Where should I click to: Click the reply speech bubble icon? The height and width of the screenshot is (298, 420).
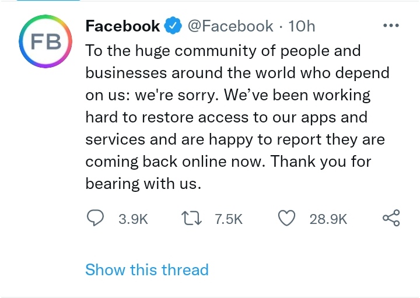[95, 219]
